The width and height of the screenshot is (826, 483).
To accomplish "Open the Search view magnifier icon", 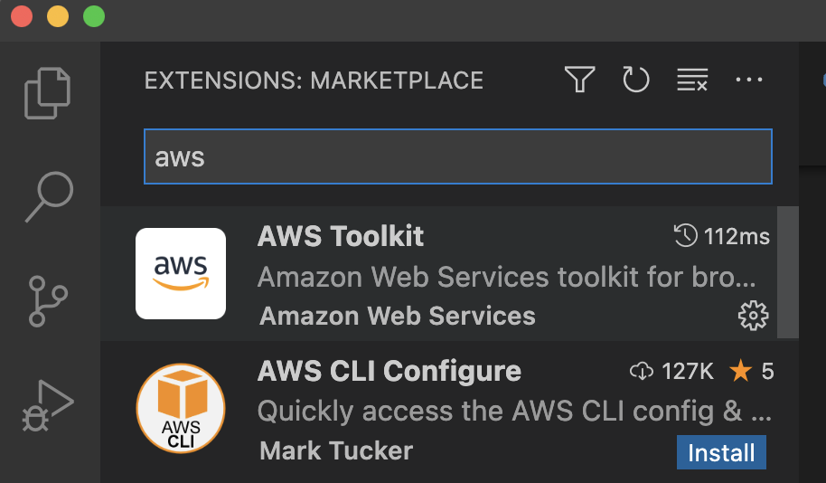I will 50,196.
